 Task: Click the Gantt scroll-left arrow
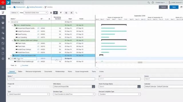click(x=96, y=62)
